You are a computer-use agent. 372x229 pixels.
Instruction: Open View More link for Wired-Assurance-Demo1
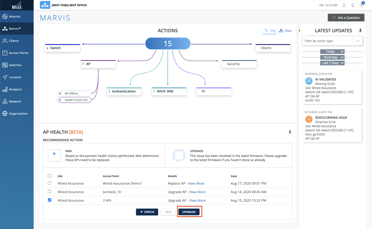tap(196, 183)
